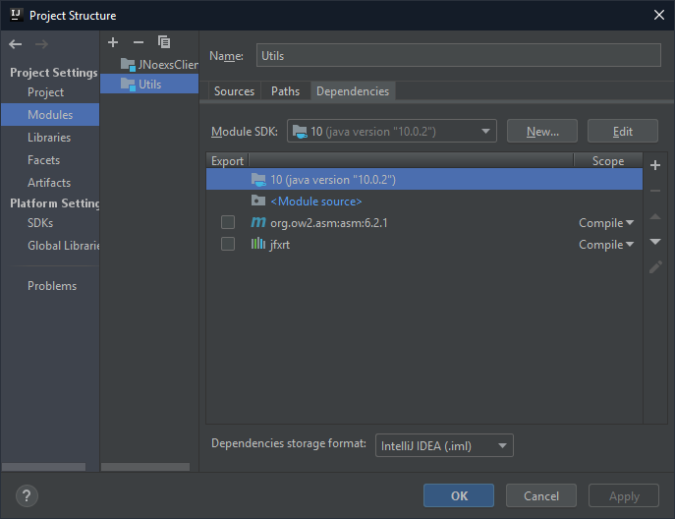675x519 pixels.
Task: Click the Name input field
Action: (x=459, y=55)
